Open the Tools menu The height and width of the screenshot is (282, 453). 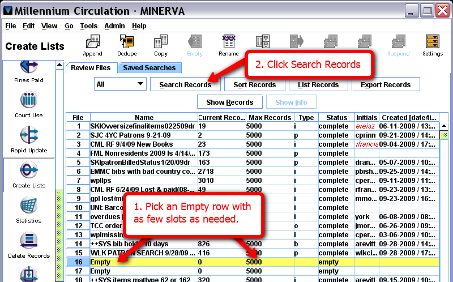[x=88, y=26]
